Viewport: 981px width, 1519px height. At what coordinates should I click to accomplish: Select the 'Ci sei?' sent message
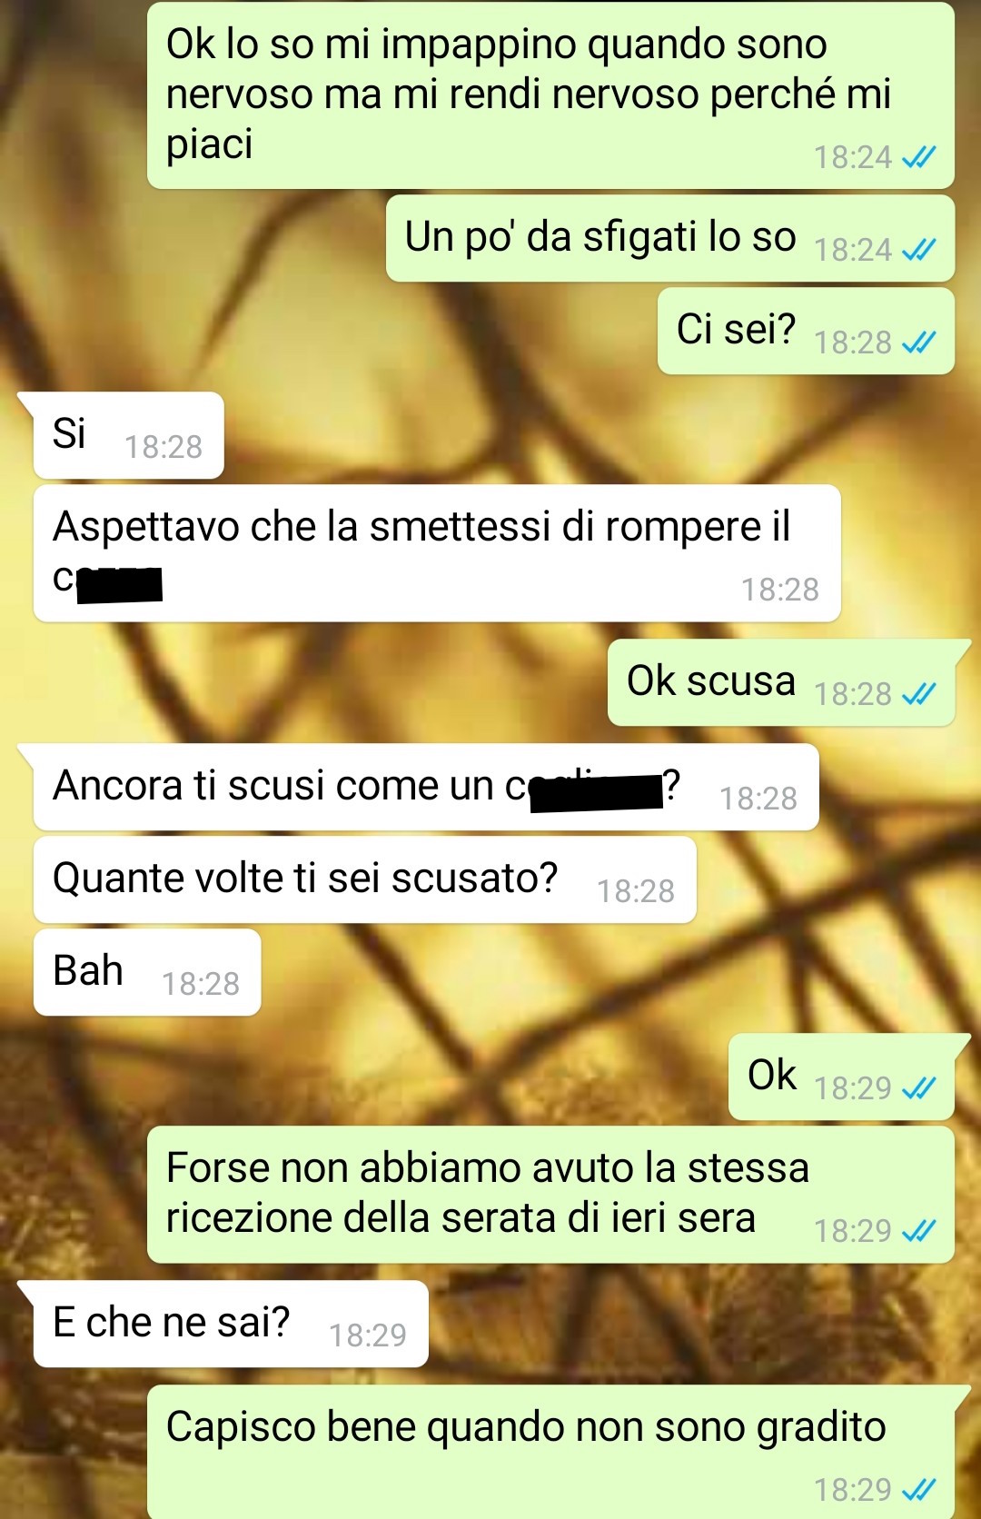[806, 331]
